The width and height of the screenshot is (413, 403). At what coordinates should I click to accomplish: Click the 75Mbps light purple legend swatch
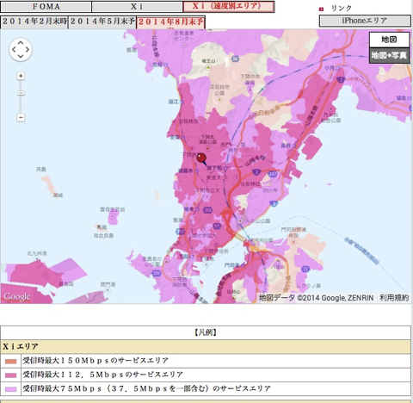coord(11,389)
